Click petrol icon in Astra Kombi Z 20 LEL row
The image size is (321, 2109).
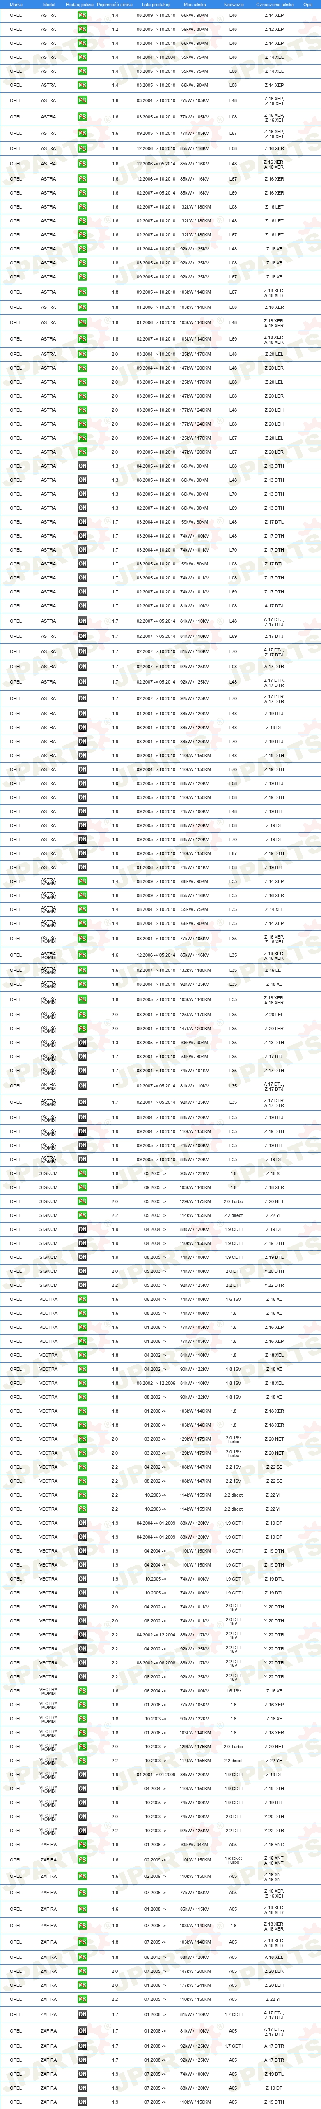click(x=83, y=1014)
